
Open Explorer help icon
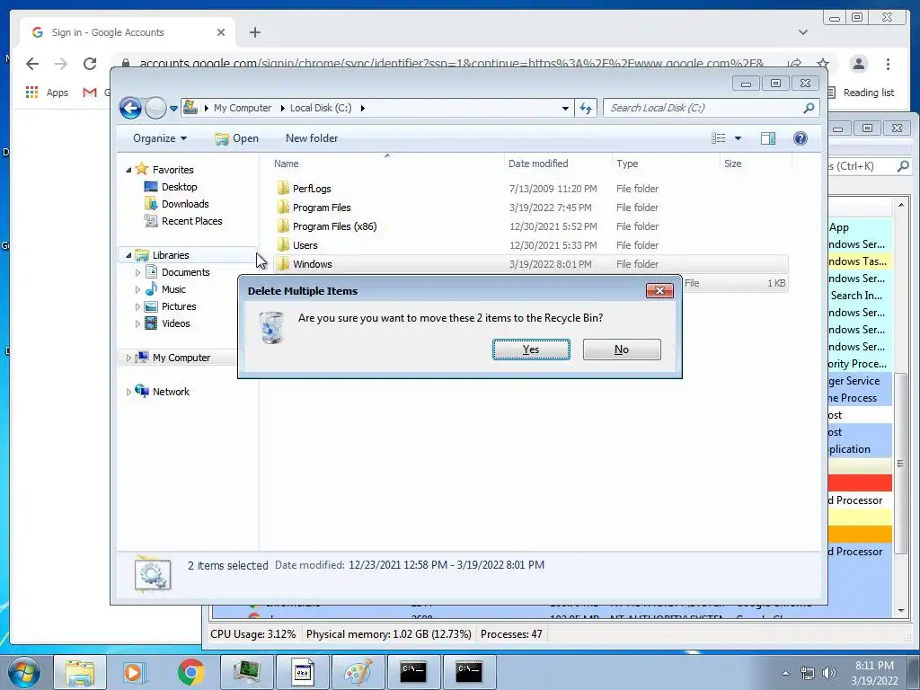tap(801, 137)
